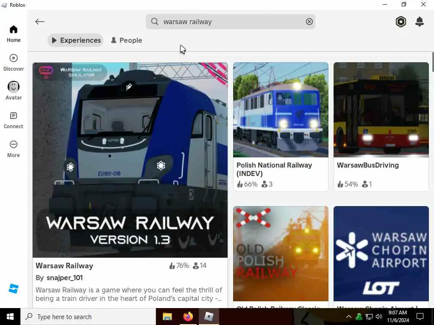Open notifications bell
This screenshot has width=434, height=325.
coord(420,22)
